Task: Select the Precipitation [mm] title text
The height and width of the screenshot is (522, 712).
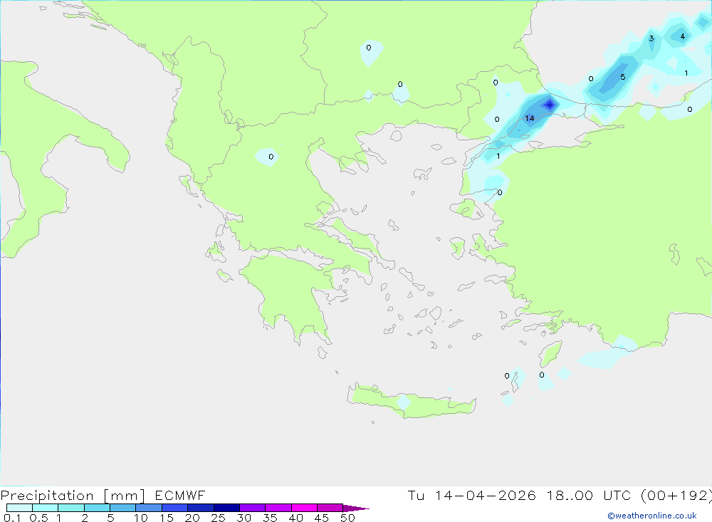Action: 73,496
